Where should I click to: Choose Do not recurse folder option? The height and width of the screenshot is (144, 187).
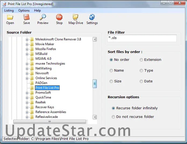(113, 117)
